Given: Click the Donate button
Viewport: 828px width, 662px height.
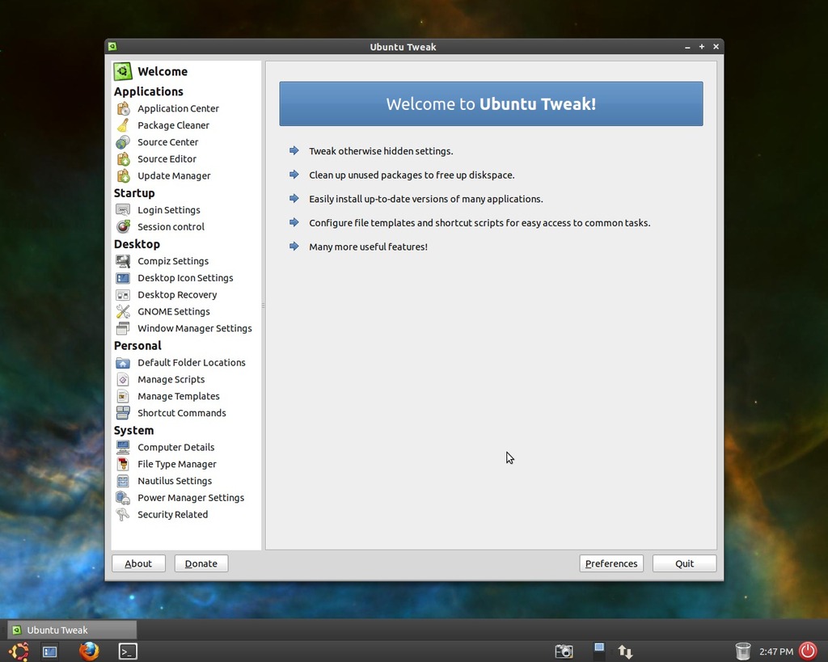Looking at the screenshot, I should tap(201, 563).
